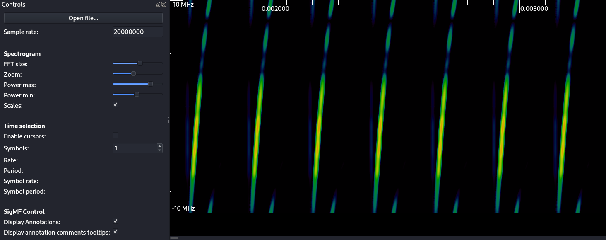Click the horizontal scrollbar handle at bottom

[174, 238]
